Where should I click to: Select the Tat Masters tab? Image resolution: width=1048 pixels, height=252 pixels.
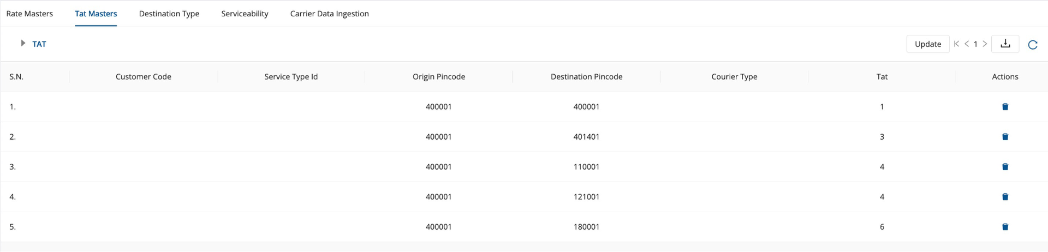[x=96, y=14]
